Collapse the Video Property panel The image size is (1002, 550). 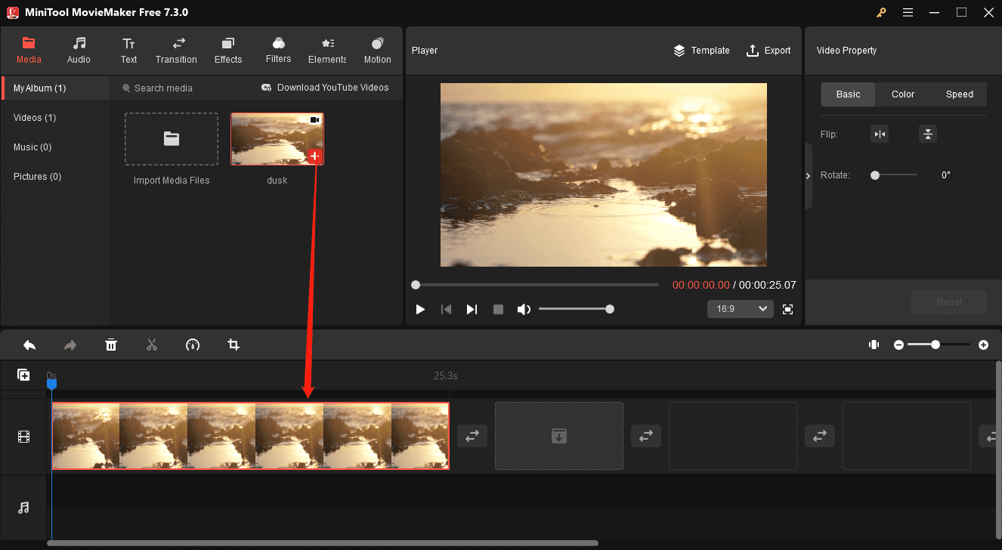(x=808, y=175)
